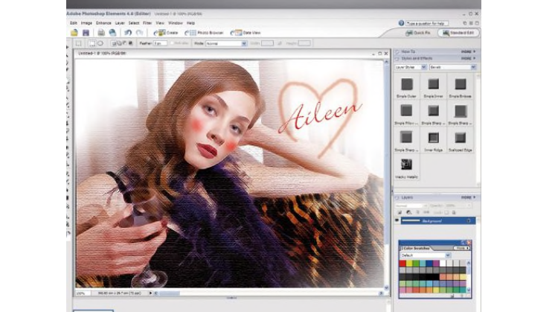Screen dimensions: 555x312
Task: Open the Filter menu
Action: [x=147, y=23]
